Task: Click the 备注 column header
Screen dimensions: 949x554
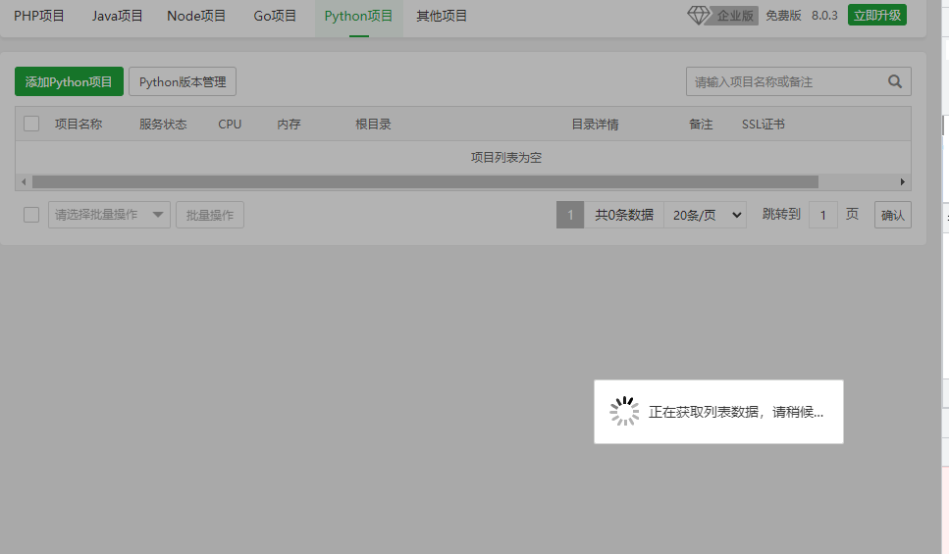Action: [x=701, y=124]
